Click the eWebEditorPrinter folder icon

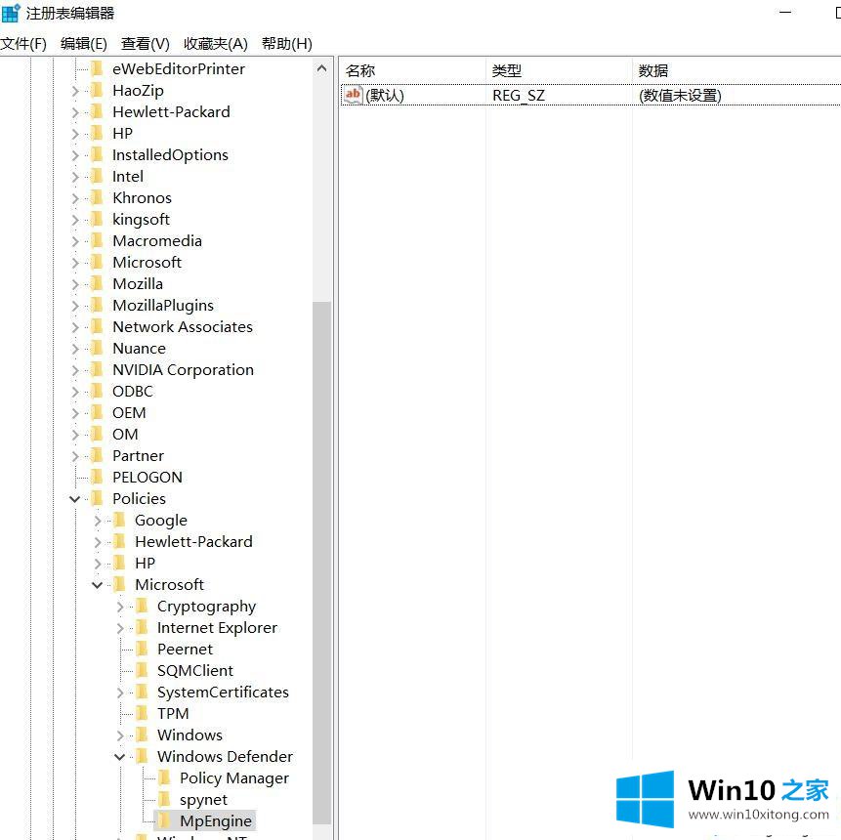97,68
